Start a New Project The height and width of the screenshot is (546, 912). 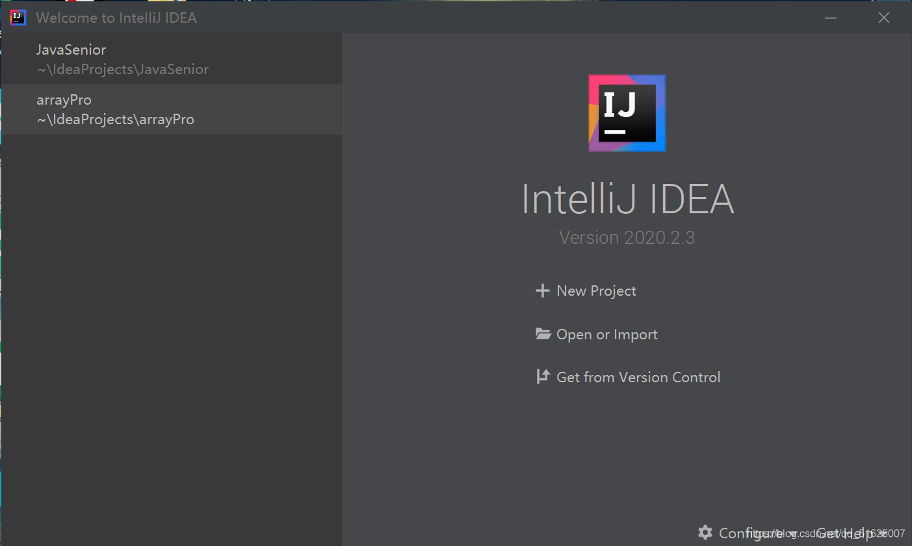tap(595, 291)
